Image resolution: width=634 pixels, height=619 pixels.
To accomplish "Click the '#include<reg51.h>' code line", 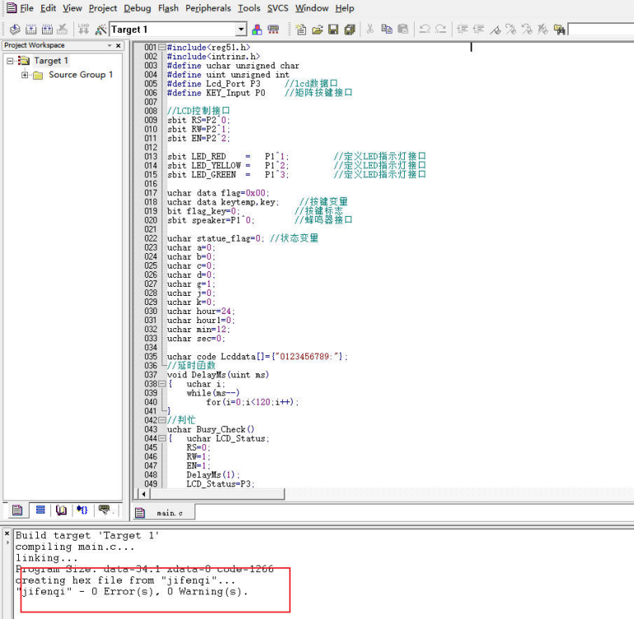I will coord(209,47).
